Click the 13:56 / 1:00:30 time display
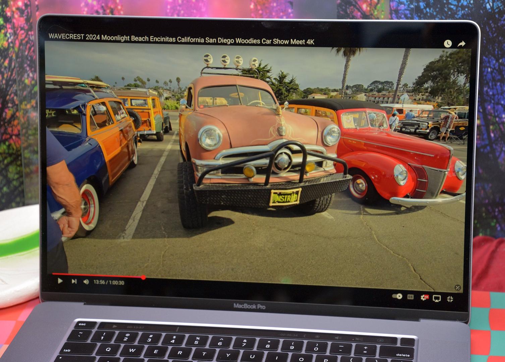The image size is (505, 362). [x=109, y=283]
